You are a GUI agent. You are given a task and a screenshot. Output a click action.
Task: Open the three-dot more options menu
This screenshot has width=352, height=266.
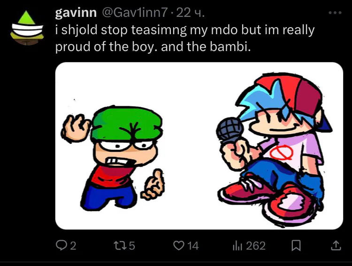click(335, 13)
